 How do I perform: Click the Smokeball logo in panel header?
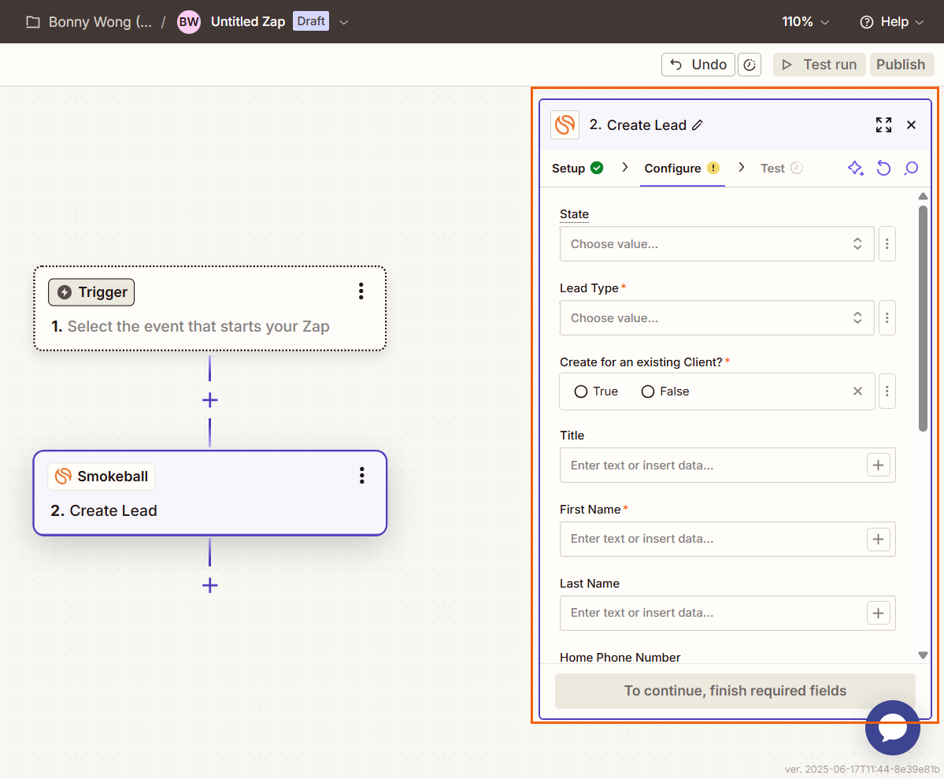pos(565,124)
